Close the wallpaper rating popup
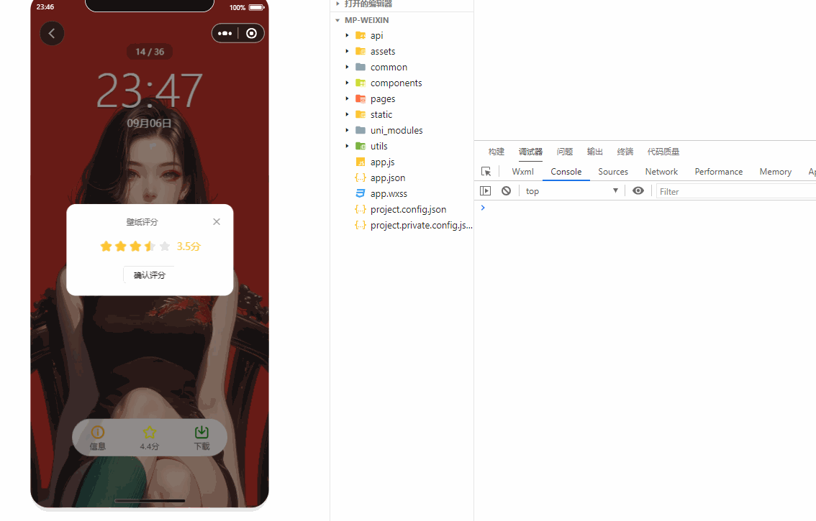The image size is (816, 521). coord(217,221)
